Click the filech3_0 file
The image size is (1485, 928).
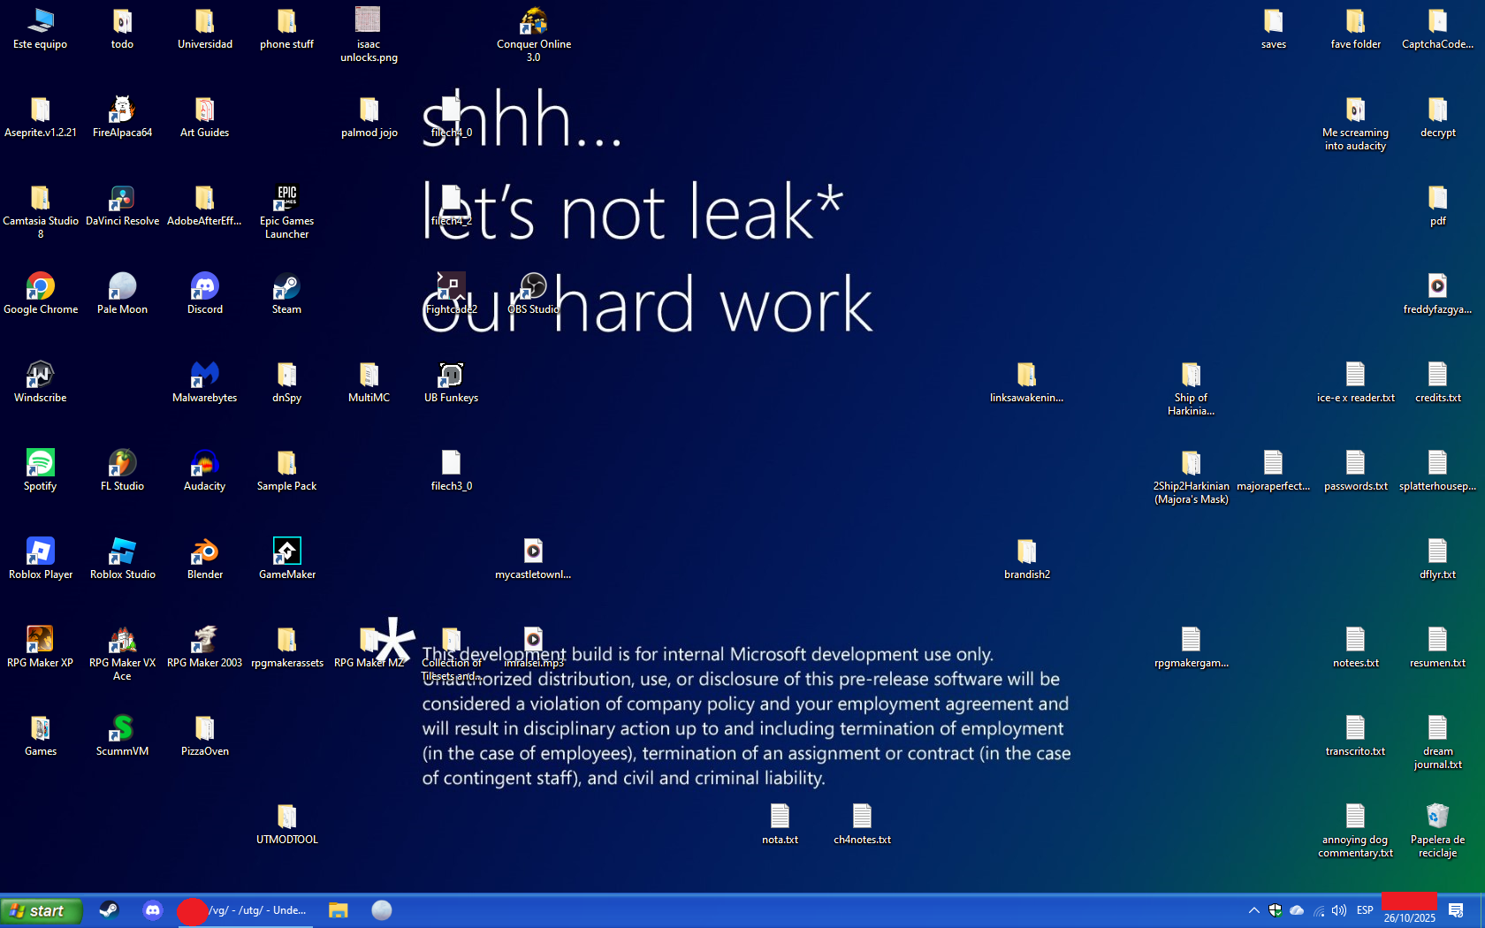451,470
